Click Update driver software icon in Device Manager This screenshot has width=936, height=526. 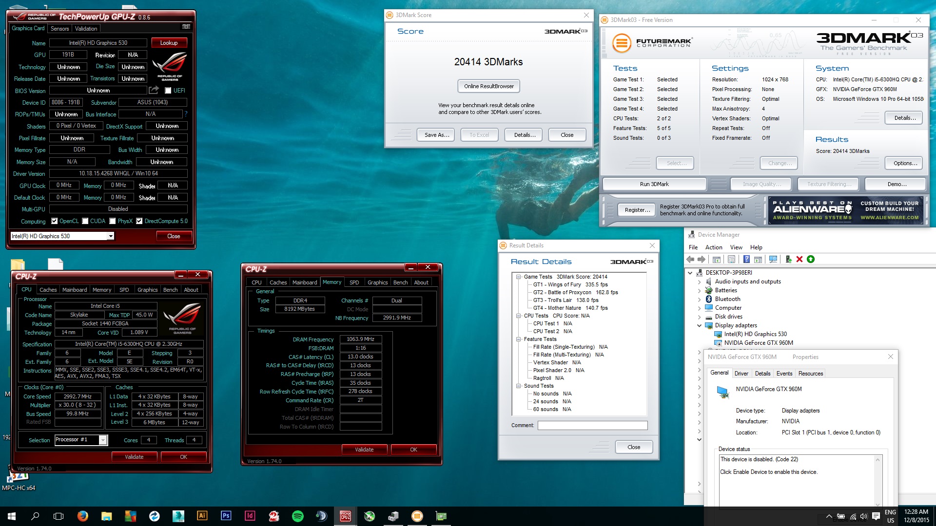[x=788, y=259]
